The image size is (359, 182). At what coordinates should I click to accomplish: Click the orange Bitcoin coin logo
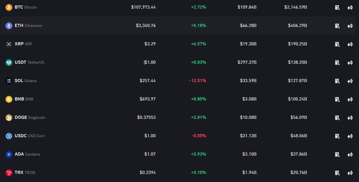point(9,8)
